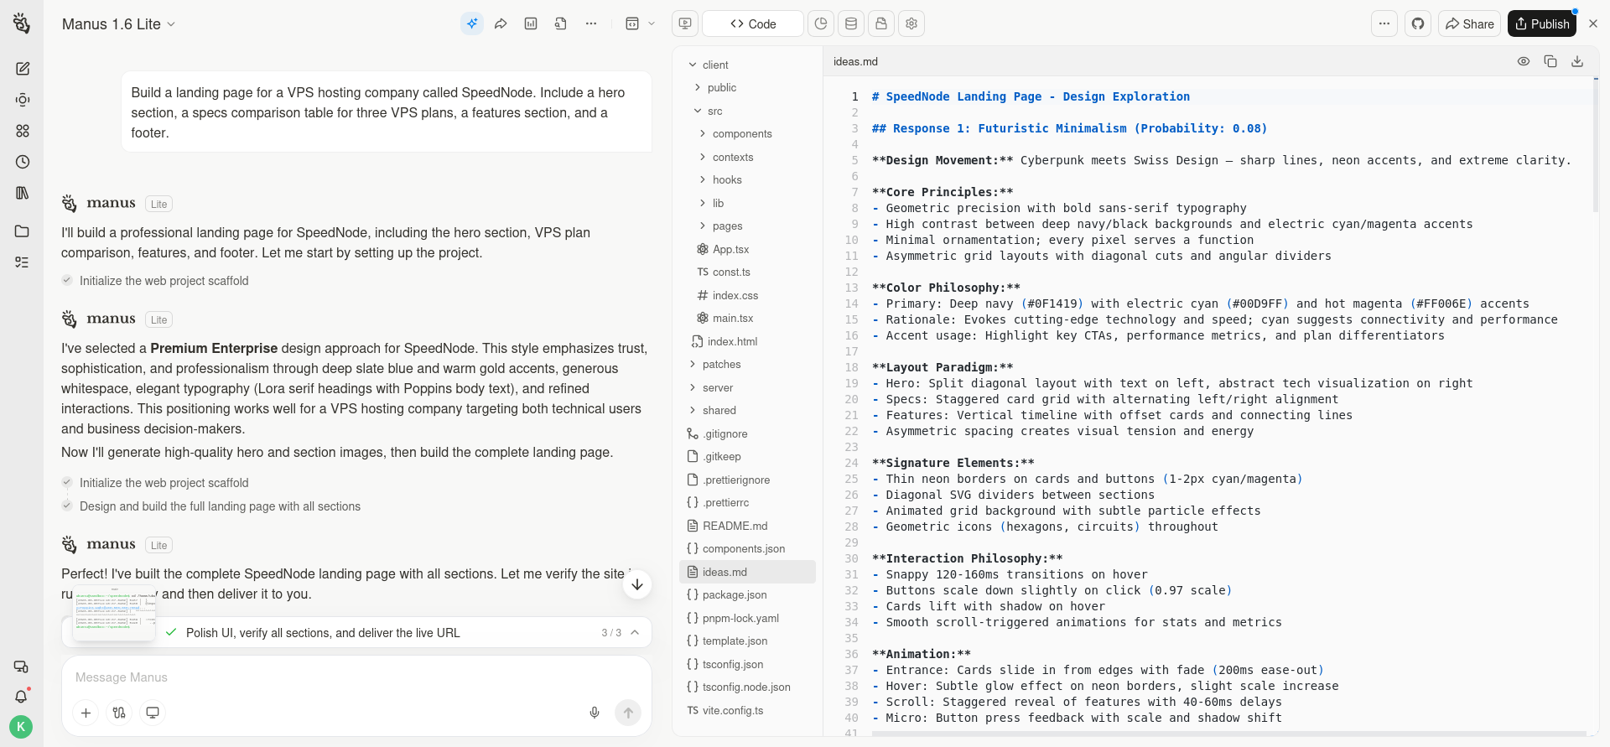Image resolution: width=1610 pixels, height=747 pixels.
Task: Expand the lib folder
Action: pos(703,203)
